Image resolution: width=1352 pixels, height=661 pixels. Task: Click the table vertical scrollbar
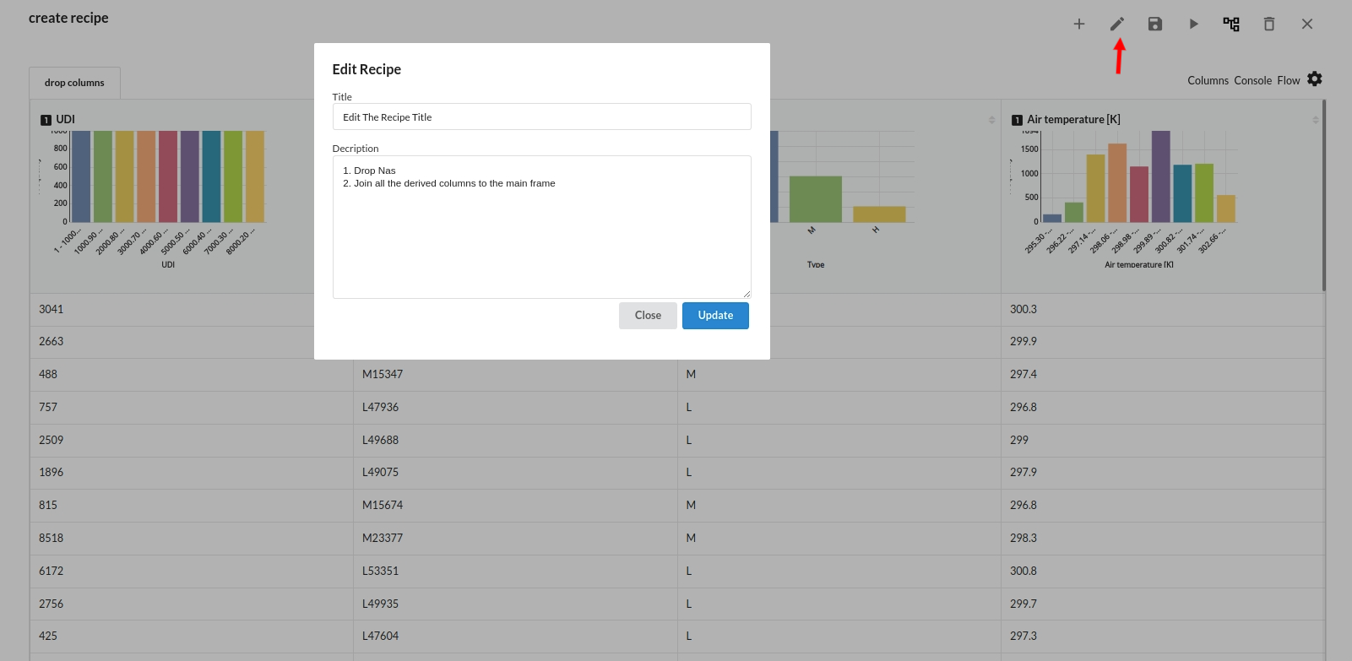tap(1324, 196)
